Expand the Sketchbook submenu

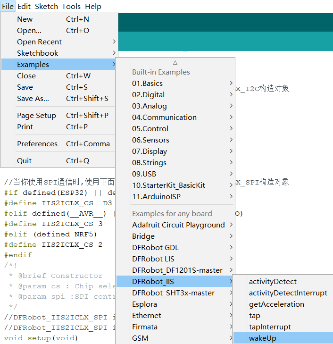point(58,53)
